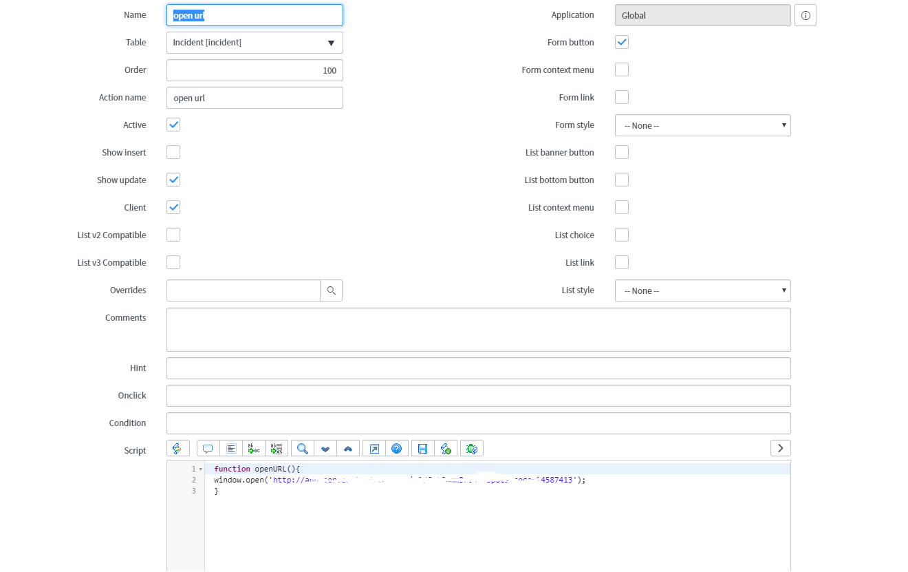Enable the List link checkbox
This screenshot has width=908, height=572.
click(x=622, y=263)
